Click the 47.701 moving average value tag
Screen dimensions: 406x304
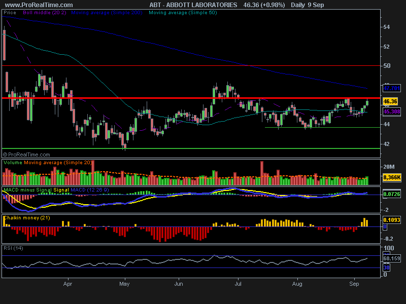click(392, 88)
